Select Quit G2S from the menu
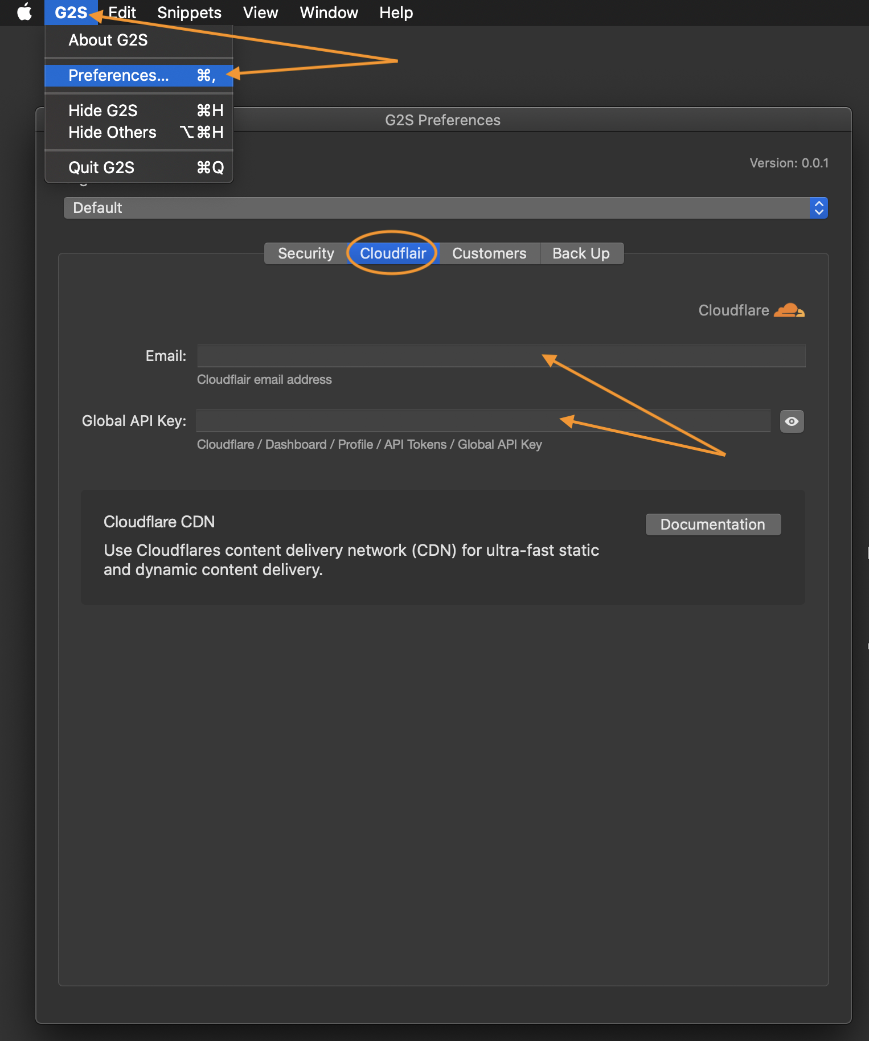The width and height of the screenshot is (869, 1041). point(139,168)
